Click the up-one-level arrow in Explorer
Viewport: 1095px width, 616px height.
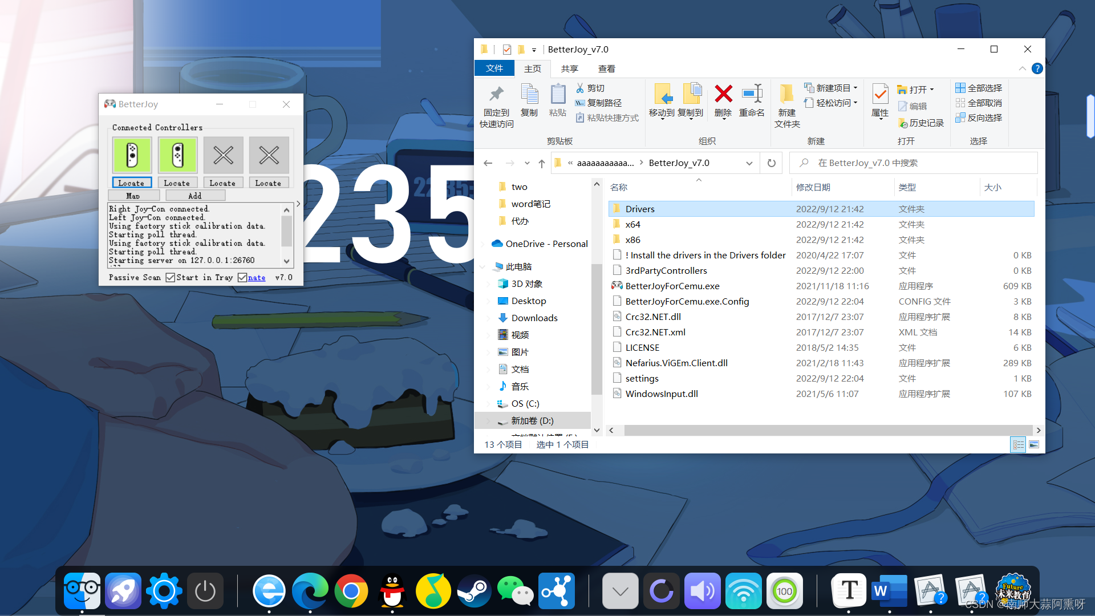click(x=541, y=164)
